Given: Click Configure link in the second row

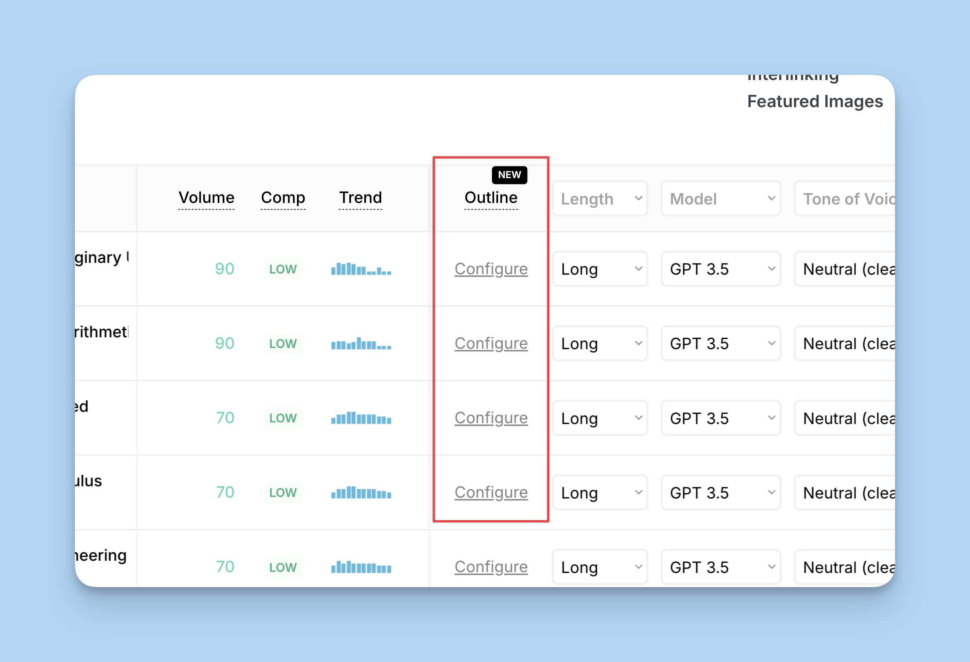Looking at the screenshot, I should coord(491,344).
